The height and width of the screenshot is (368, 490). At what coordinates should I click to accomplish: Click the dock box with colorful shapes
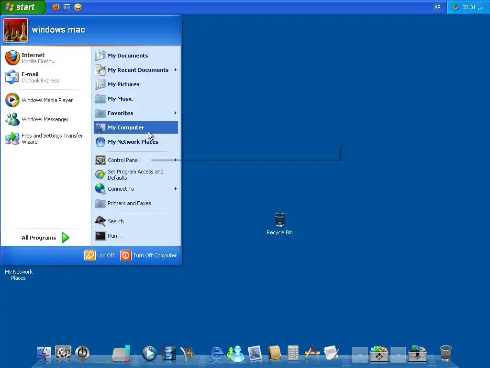379,354
